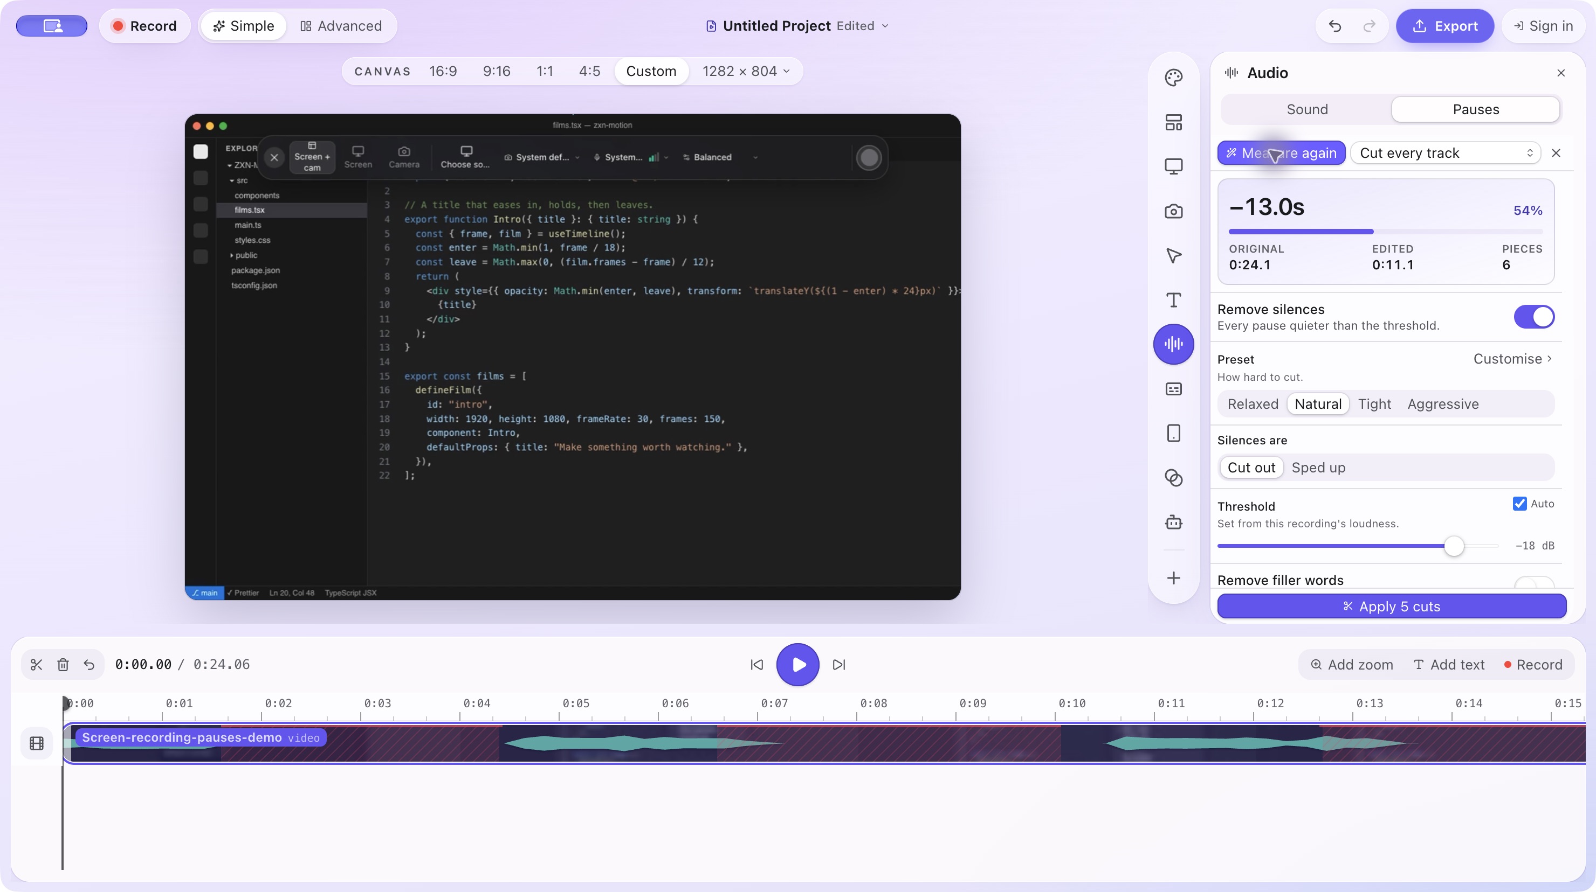Click the Export button

pos(1445,26)
